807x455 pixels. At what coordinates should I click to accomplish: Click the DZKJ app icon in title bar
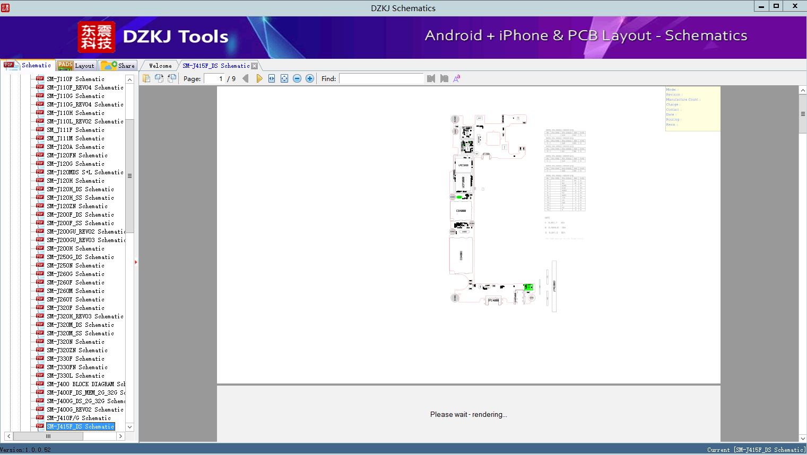[x=6, y=7]
